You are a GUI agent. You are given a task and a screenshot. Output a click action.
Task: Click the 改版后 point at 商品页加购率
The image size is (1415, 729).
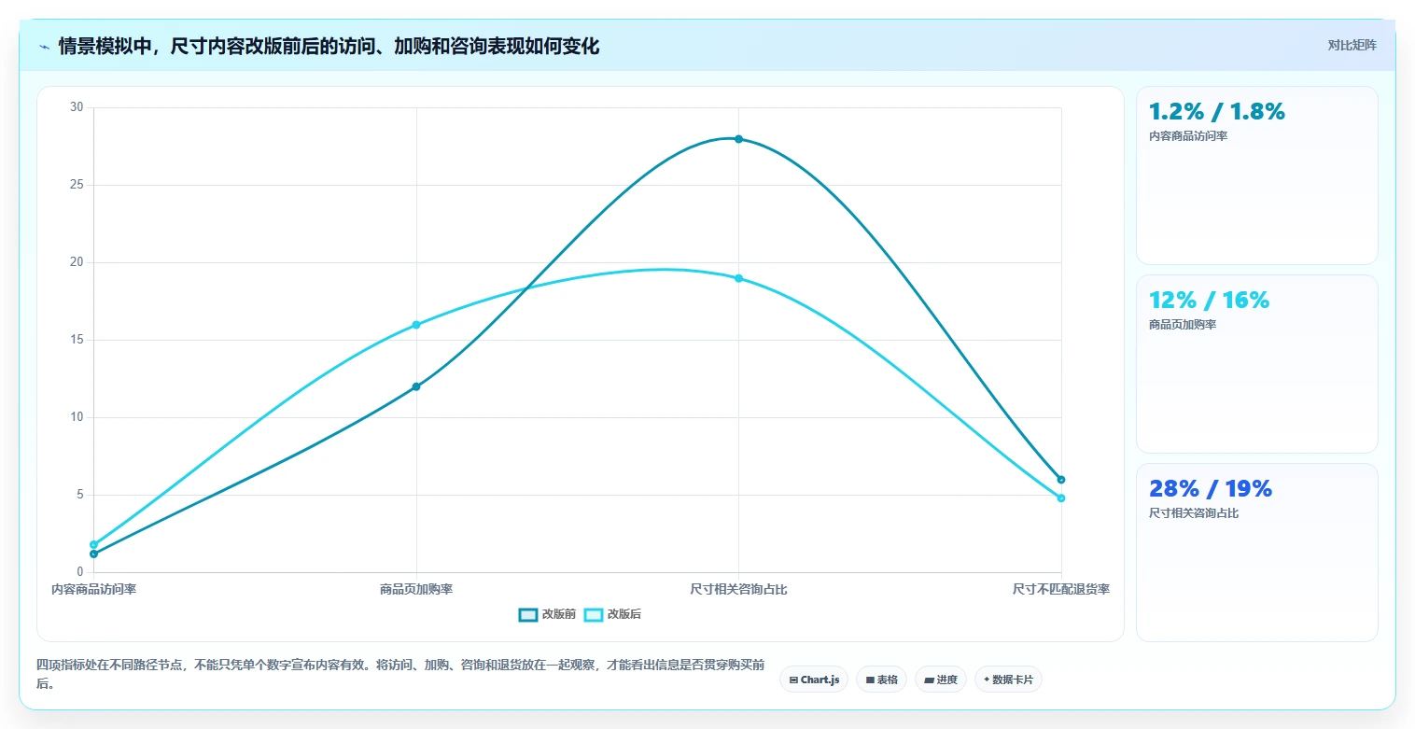click(x=416, y=325)
